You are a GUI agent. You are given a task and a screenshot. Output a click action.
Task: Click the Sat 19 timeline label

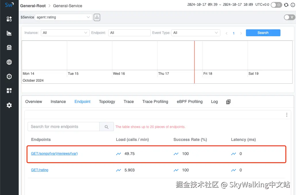253,74
